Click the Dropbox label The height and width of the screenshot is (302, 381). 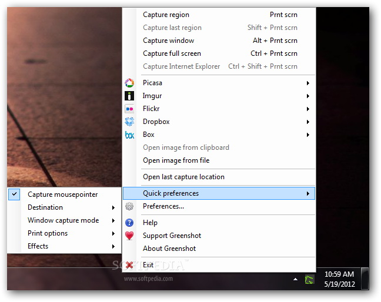[x=156, y=122]
